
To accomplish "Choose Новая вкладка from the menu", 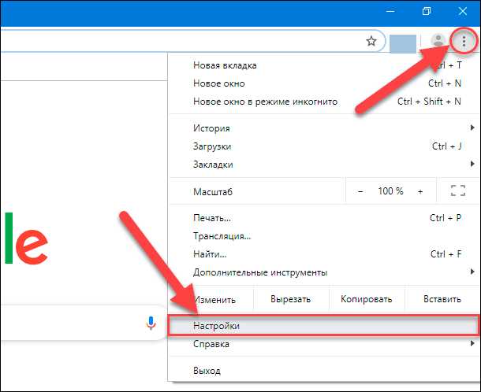I will pyautogui.click(x=324, y=65).
